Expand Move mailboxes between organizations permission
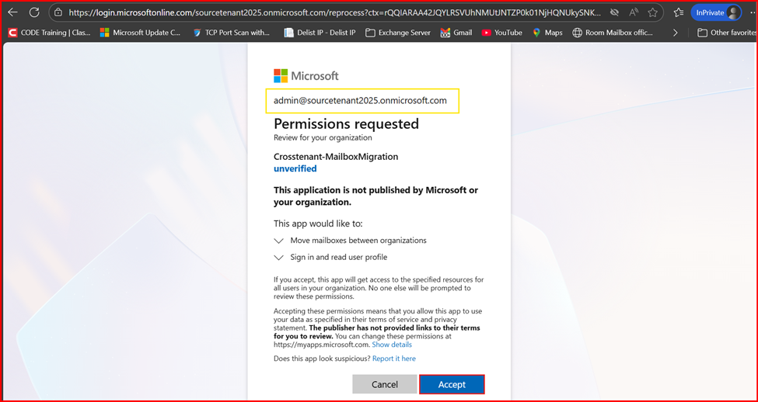 (x=279, y=241)
